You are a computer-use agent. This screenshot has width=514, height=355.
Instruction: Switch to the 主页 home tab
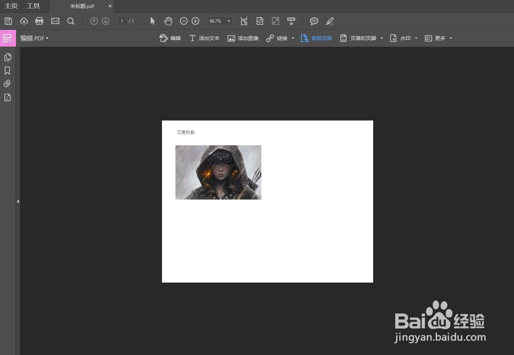point(11,6)
